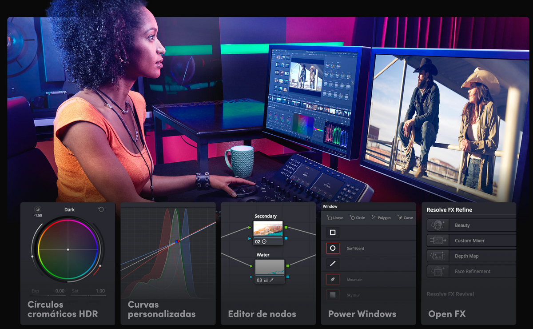Select the Water node thumbnail

(x=269, y=268)
